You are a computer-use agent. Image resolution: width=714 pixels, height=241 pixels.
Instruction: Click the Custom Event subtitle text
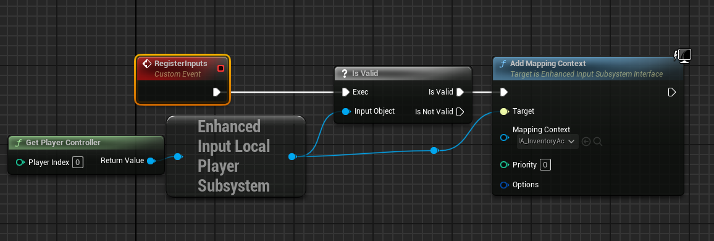tap(178, 74)
